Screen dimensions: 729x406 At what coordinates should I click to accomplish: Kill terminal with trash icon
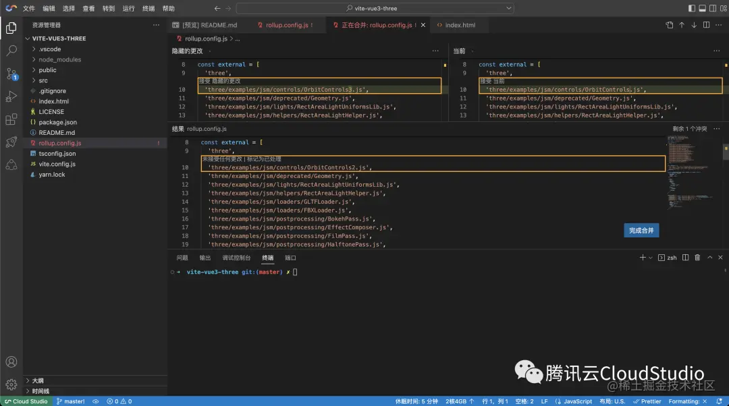697,258
